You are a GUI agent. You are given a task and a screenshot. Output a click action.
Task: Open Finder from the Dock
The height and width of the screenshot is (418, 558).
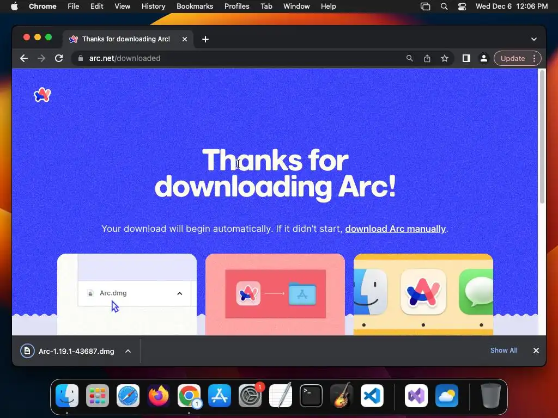click(67, 396)
